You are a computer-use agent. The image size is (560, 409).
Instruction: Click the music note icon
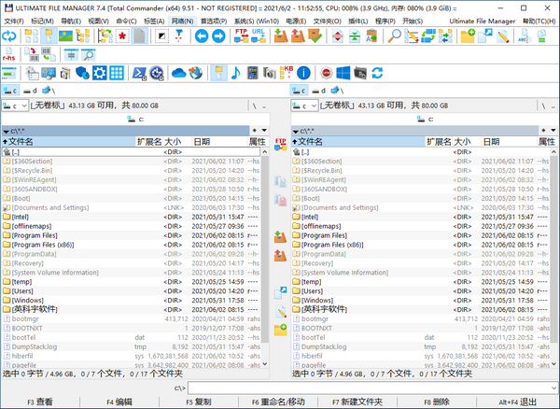click(237, 73)
